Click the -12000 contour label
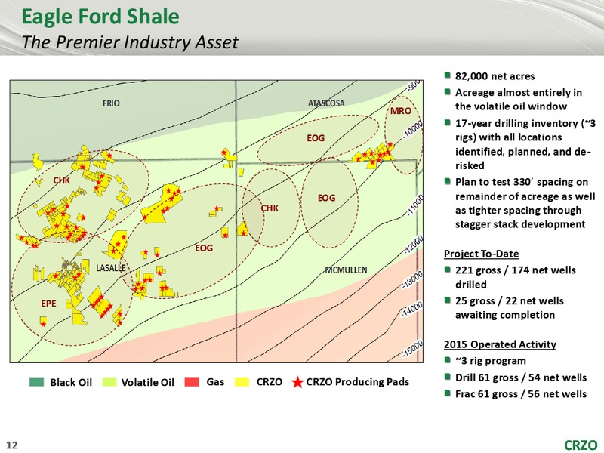The width and height of the screenshot is (604, 453). coord(413,245)
